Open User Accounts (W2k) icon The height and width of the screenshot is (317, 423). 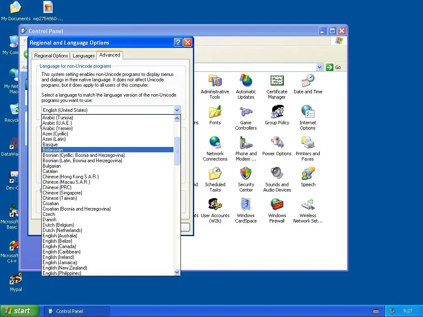215,205
